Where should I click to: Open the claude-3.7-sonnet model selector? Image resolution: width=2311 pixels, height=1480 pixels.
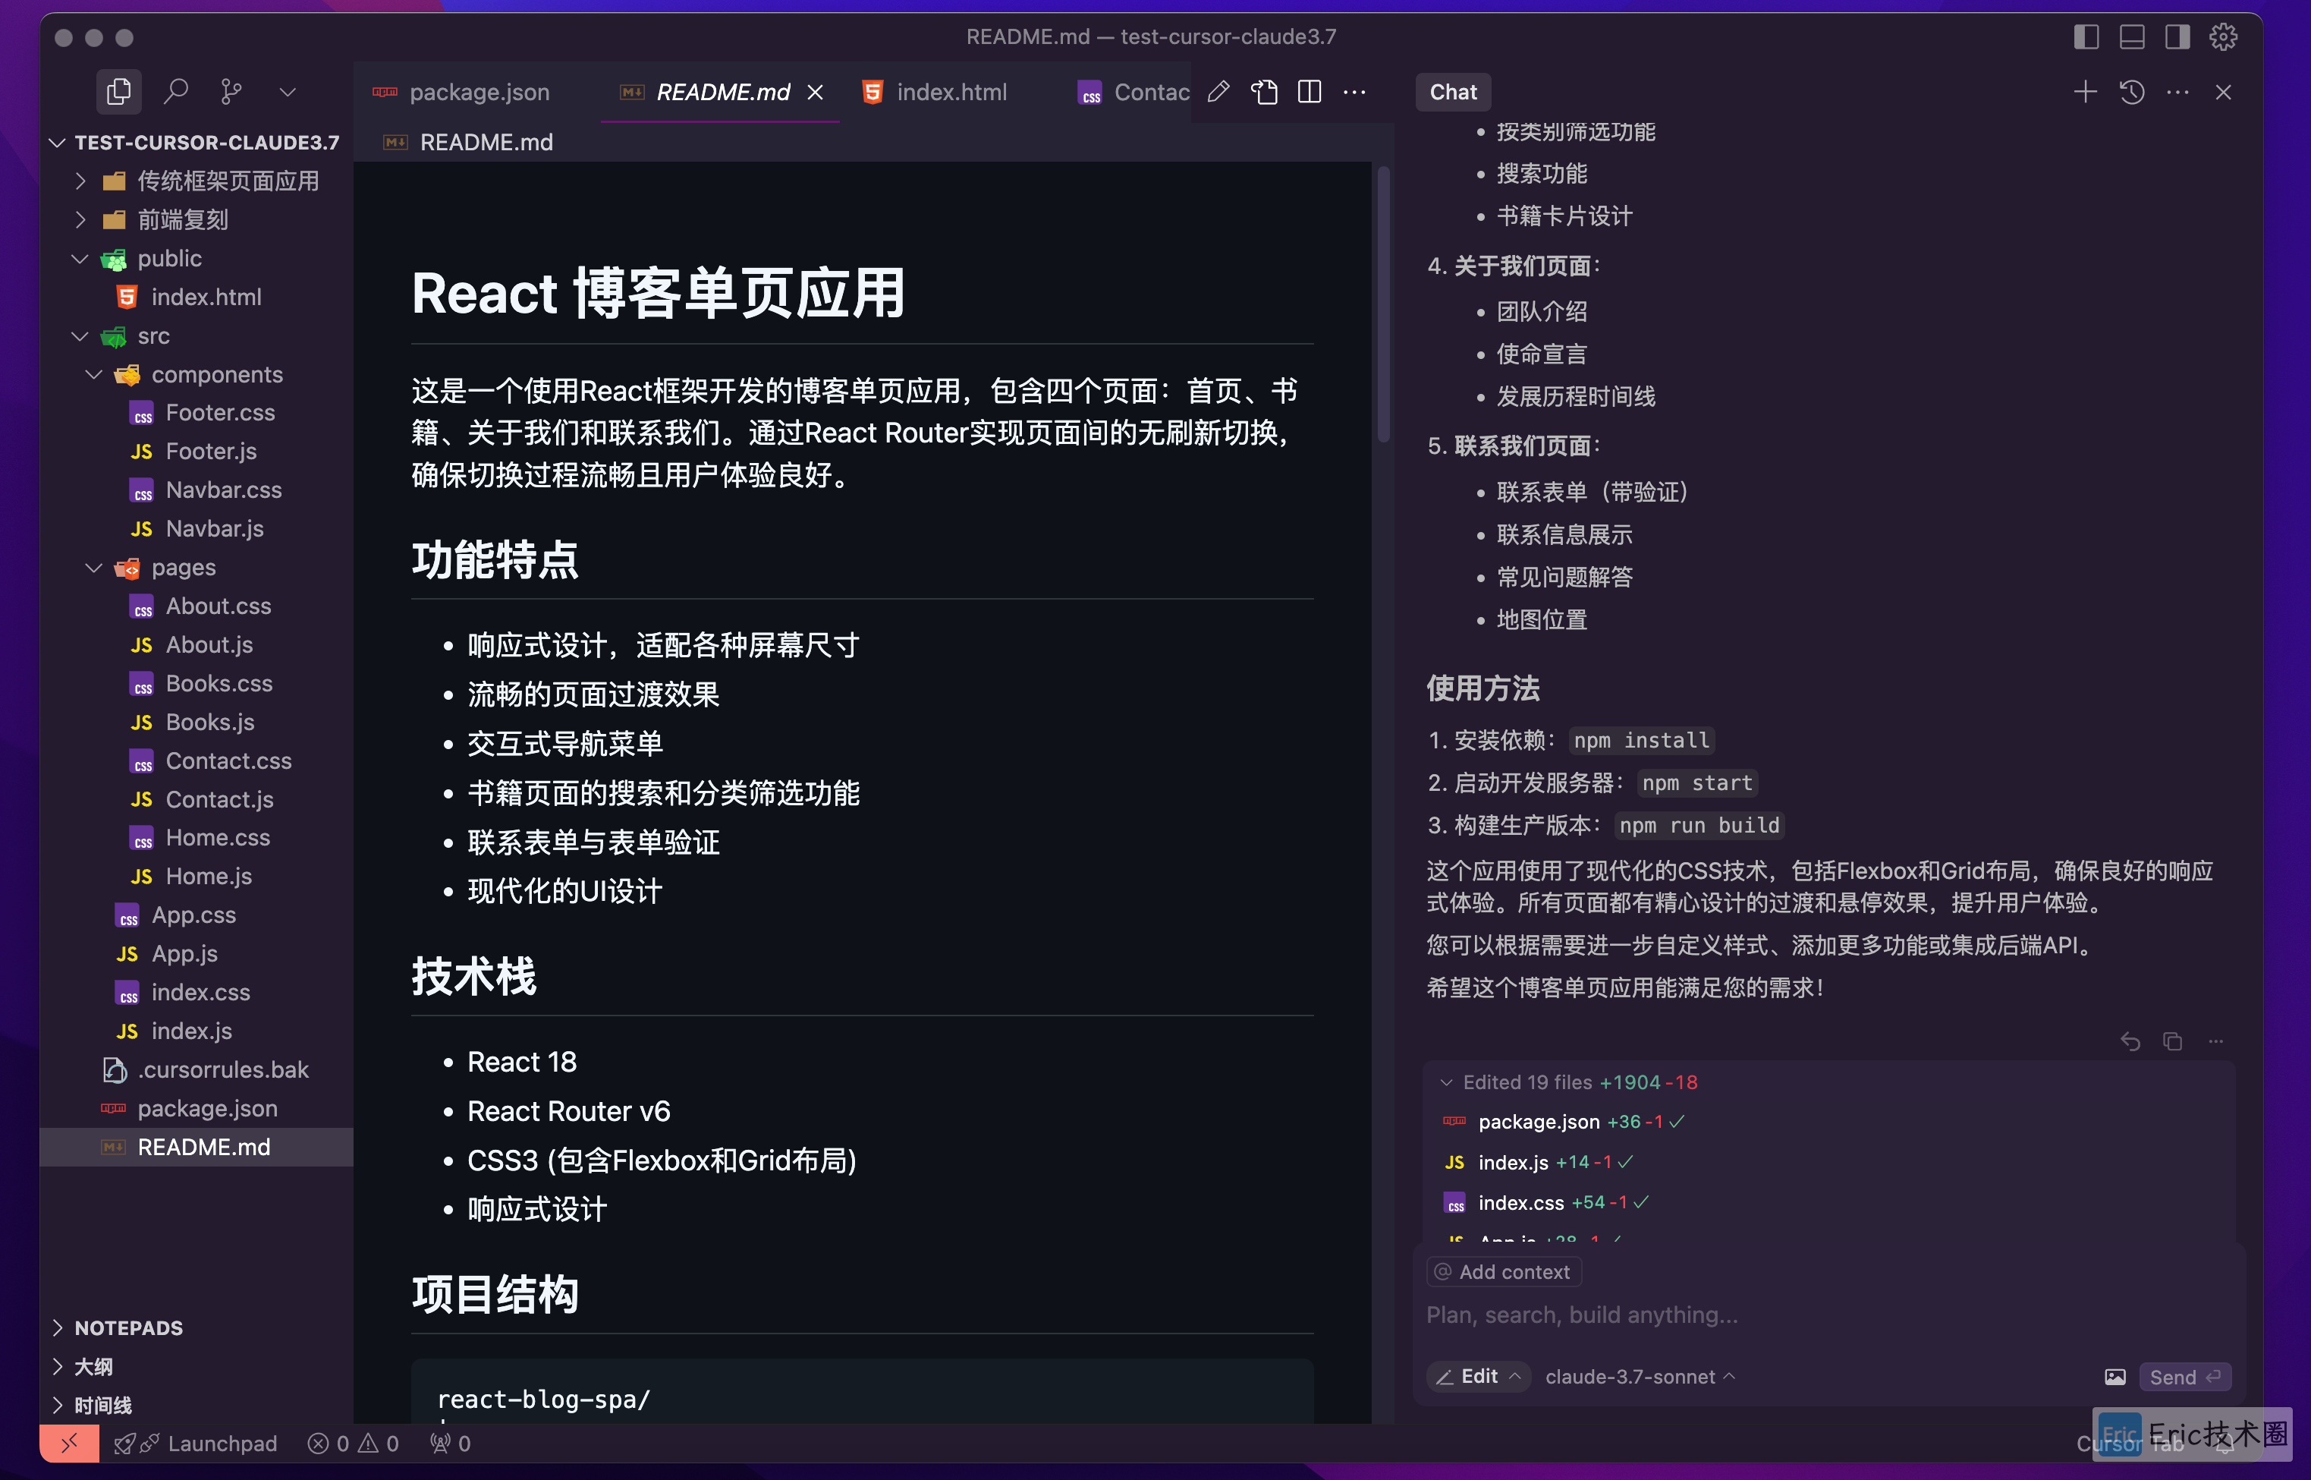pyautogui.click(x=1640, y=1376)
